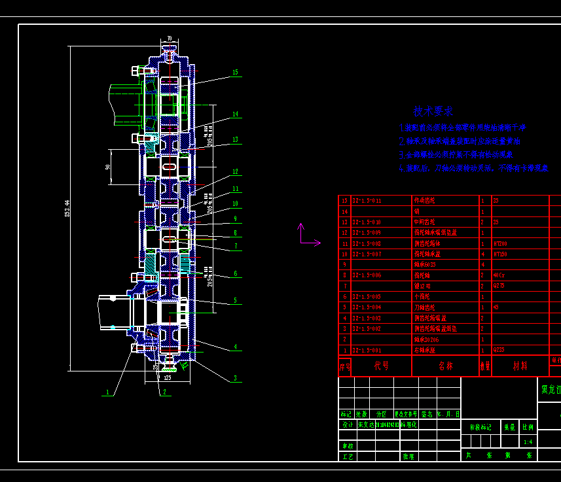
Task: Select technical requirement line 2 about 轴承
Action: pos(460,141)
